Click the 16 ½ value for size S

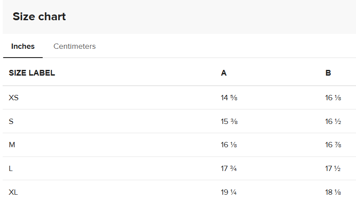tap(333, 121)
